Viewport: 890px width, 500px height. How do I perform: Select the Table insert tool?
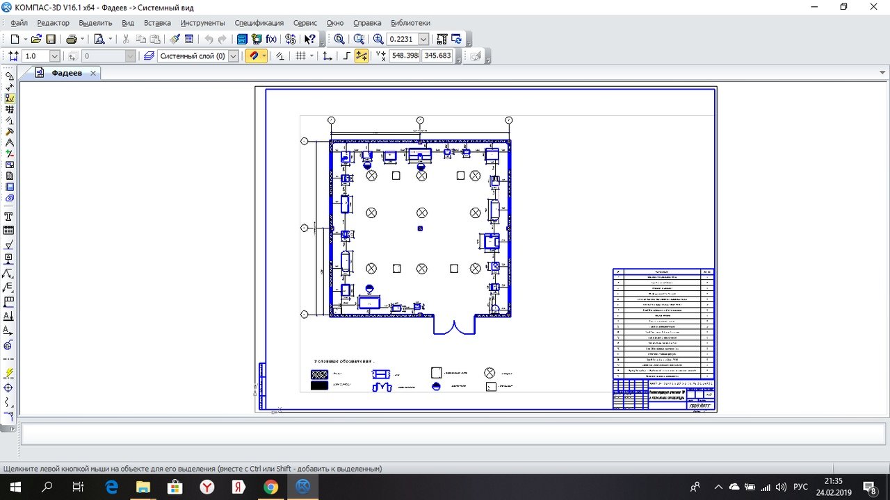click(9, 231)
